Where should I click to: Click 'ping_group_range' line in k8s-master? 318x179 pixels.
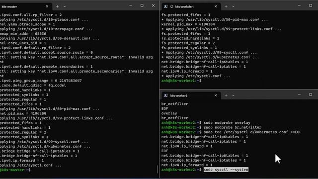click(x=41, y=81)
